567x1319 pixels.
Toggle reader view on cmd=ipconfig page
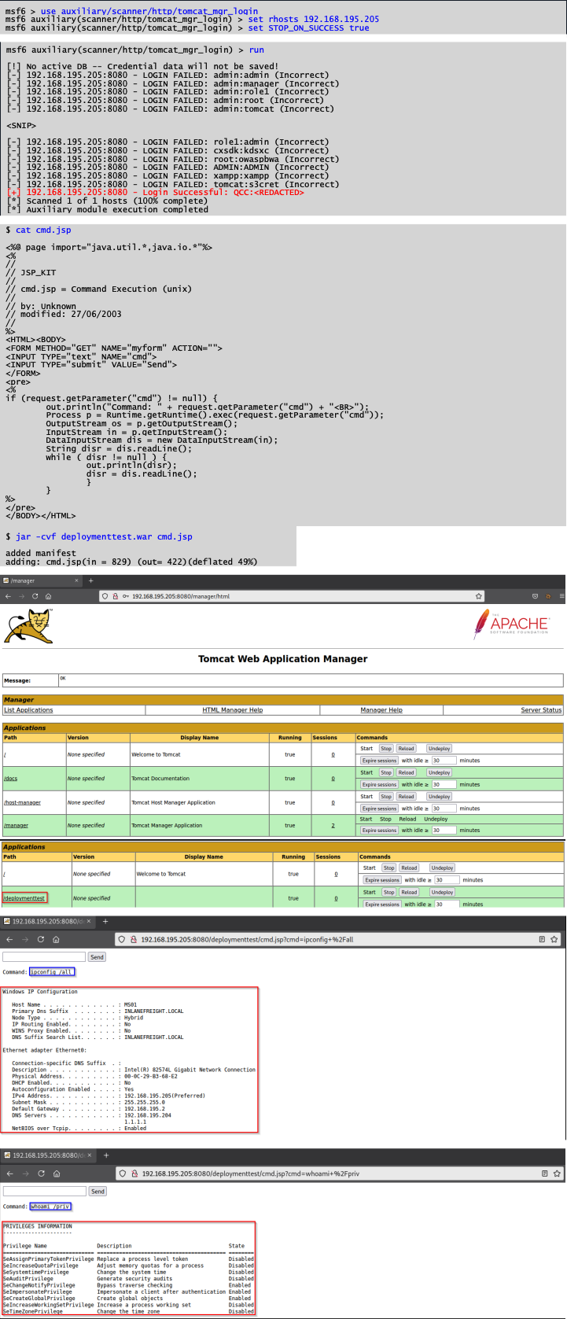pyautogui.click(x=542, y=939)
